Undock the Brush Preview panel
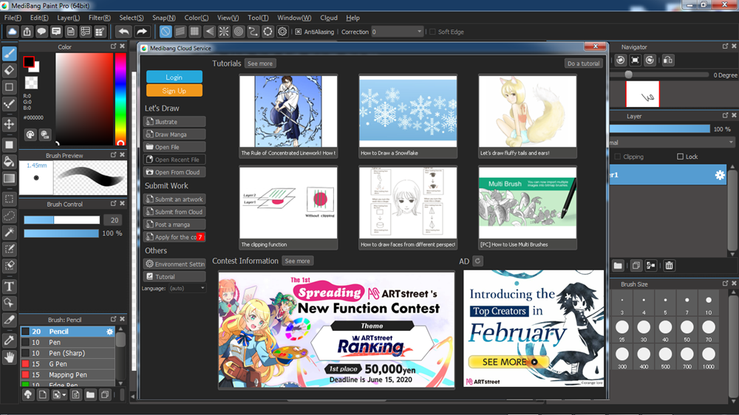Image resolution: width=739 pixels, height=415 pixels. click(113, 154)
